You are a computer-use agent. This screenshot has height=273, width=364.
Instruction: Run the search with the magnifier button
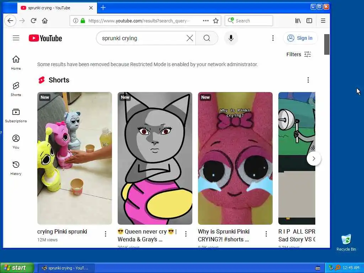tap(207, 38)
